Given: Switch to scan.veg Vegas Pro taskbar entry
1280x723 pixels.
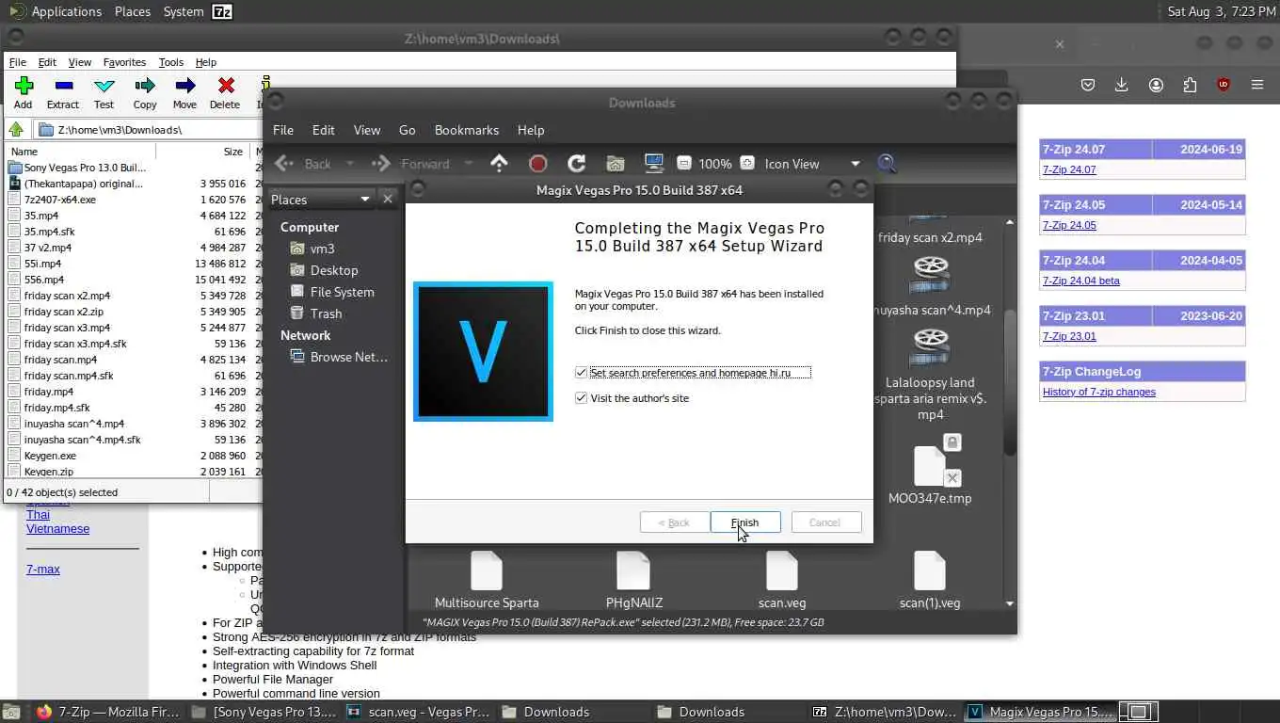Looking at the screenshot, I should pos(417,712).
